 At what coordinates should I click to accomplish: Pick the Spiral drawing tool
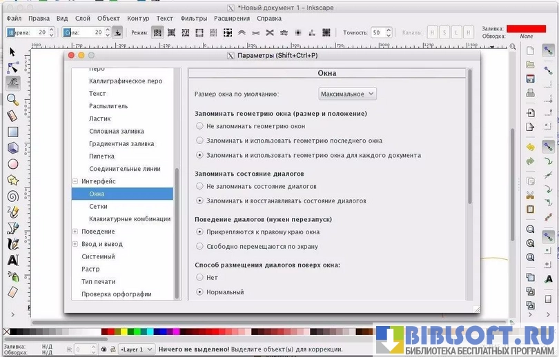point(12,196)
